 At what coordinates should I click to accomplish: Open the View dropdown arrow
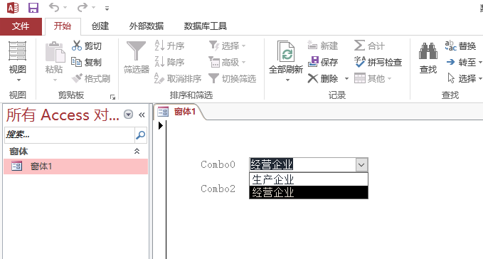click(18, 80)
